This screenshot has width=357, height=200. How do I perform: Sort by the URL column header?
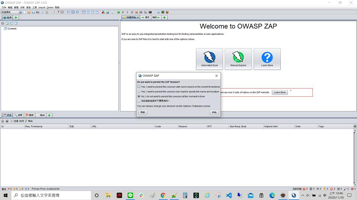click(122, 127)
